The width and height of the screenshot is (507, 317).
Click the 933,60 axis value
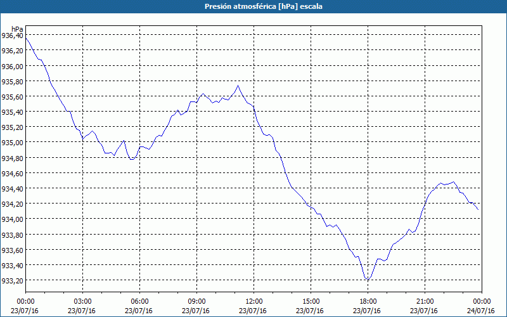12,250
